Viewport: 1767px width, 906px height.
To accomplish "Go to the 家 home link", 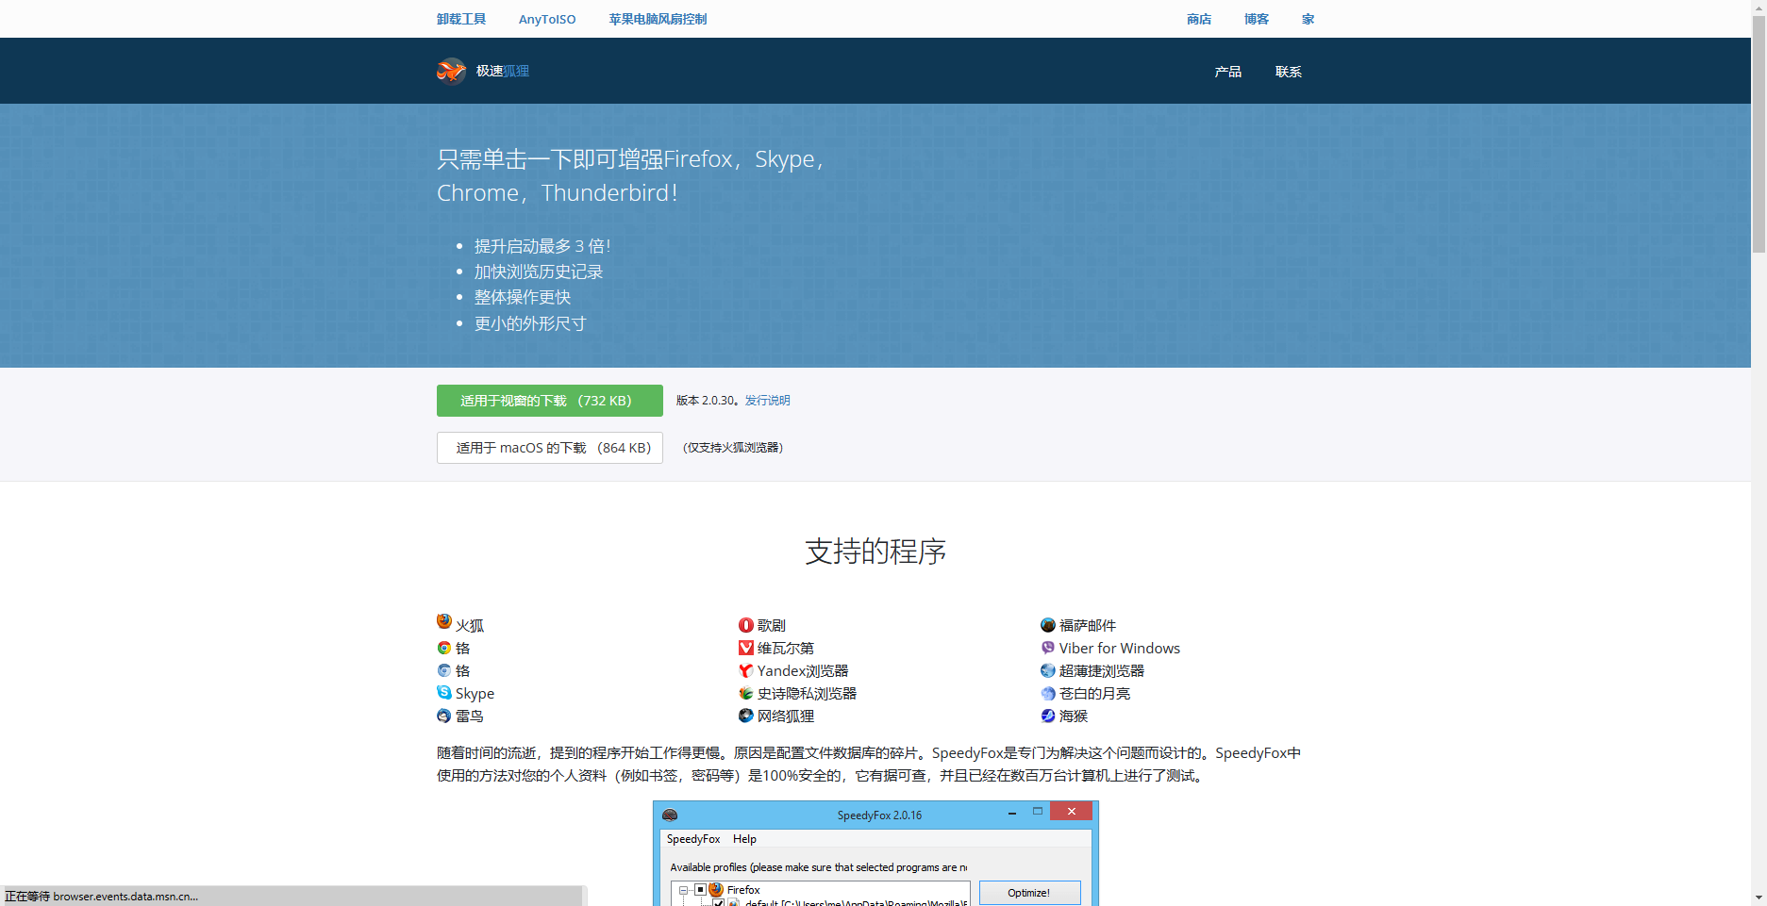I will (x=1308, y=19).
